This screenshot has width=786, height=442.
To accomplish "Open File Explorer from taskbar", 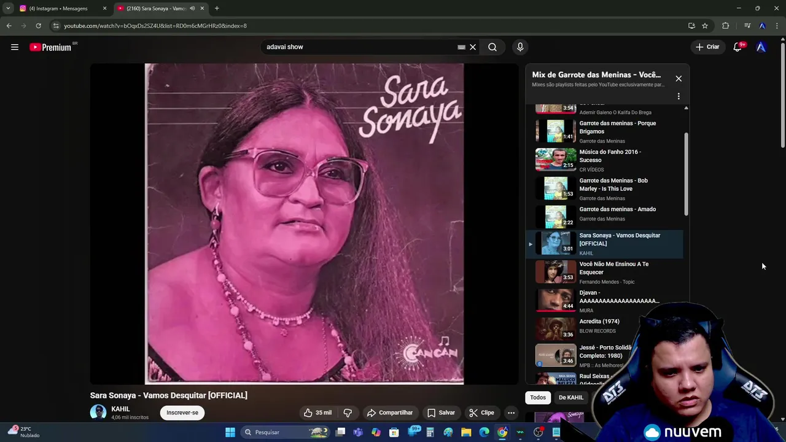I will [466, 432].
